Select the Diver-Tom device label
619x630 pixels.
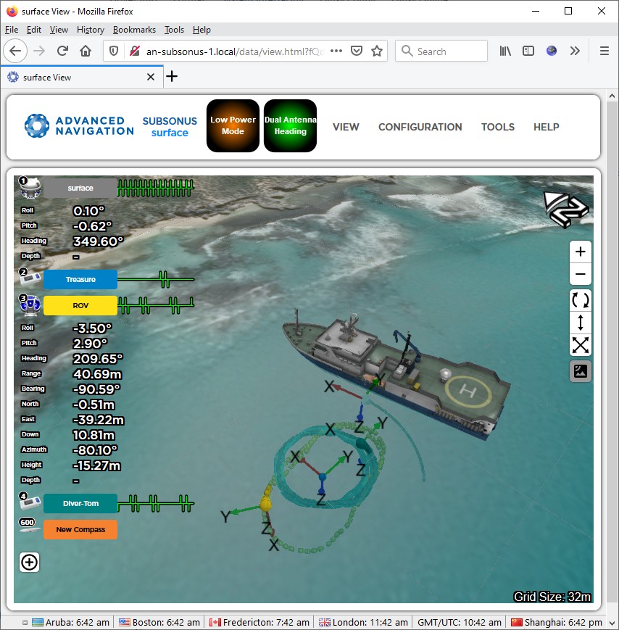click(x=80, y=503)
